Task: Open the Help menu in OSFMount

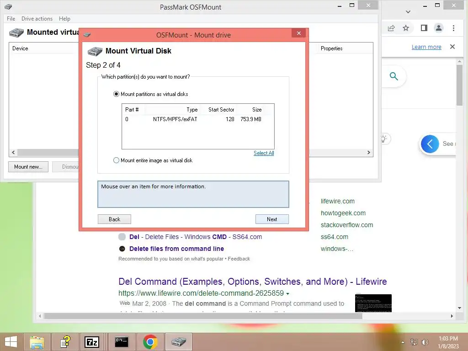Action: [x=64, y=18]
